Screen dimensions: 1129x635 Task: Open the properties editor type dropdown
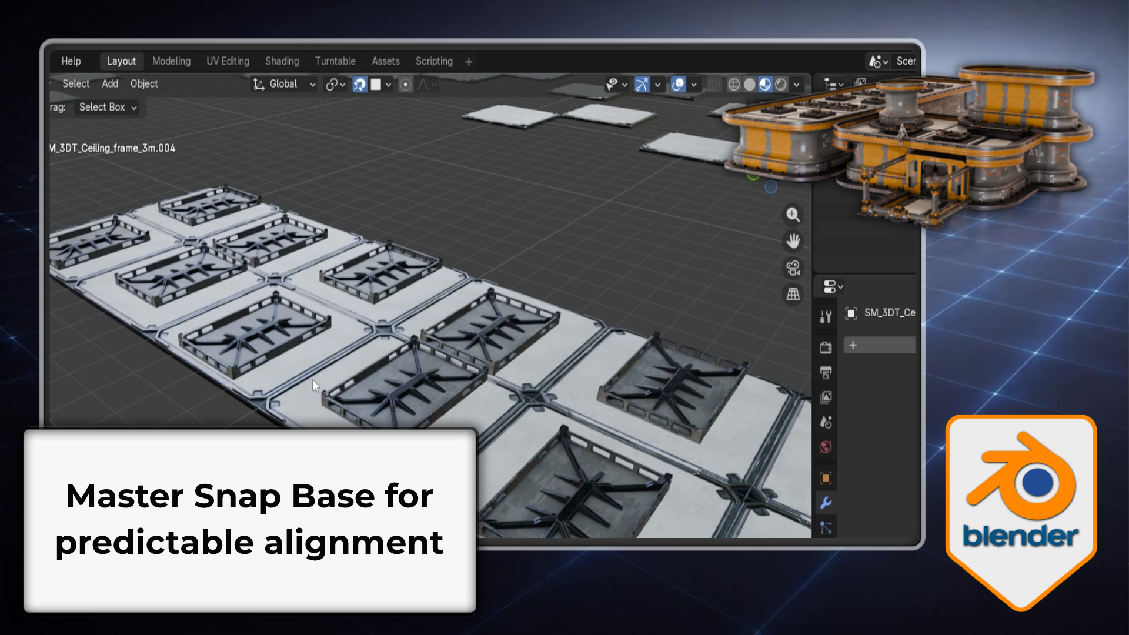[x=833, y=286]
